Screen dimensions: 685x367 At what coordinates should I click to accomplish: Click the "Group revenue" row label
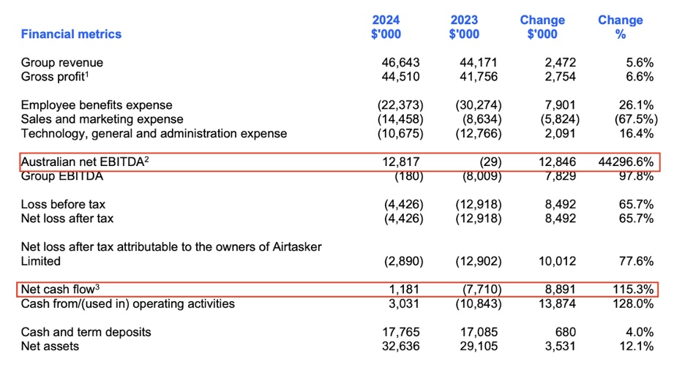(x=62, y=63)
